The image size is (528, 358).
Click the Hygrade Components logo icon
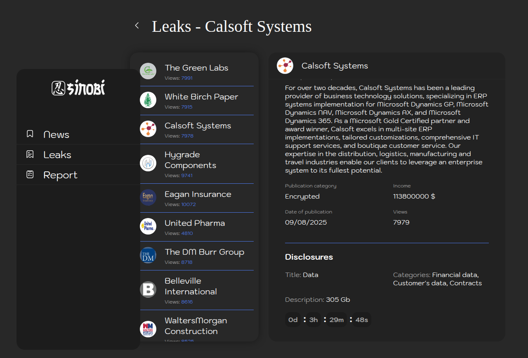pyautogui.click(x=148, y=163)
